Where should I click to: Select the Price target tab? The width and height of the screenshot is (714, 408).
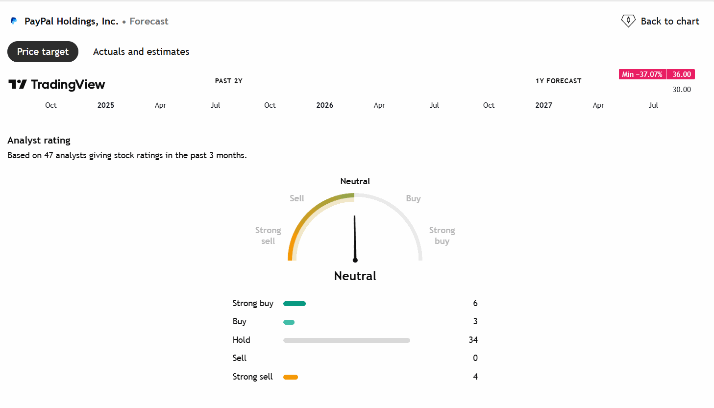[x=43, y=51]
